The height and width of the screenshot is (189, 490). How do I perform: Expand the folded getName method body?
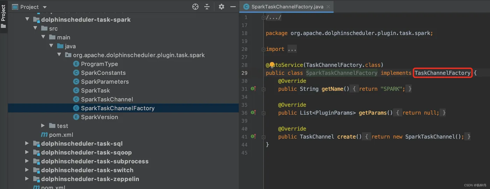263,89
